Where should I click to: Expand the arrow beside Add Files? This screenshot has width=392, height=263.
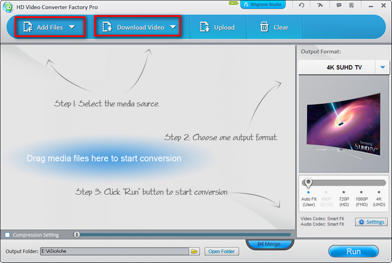pos(72,27)
